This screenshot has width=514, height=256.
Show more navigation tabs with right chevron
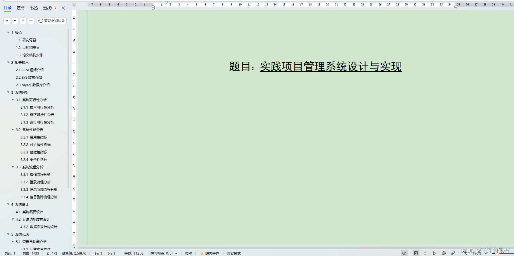pos(55,8)
